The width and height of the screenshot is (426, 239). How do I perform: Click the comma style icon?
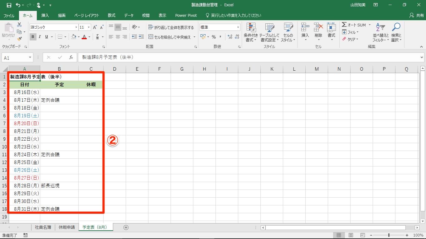[x=220, y=37]
